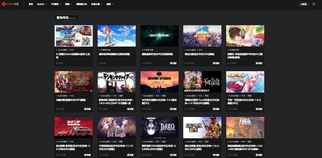Screen dimensions: 322x158
Task: Click the PC category tag on Supernova card
Action: coord(147,50)
